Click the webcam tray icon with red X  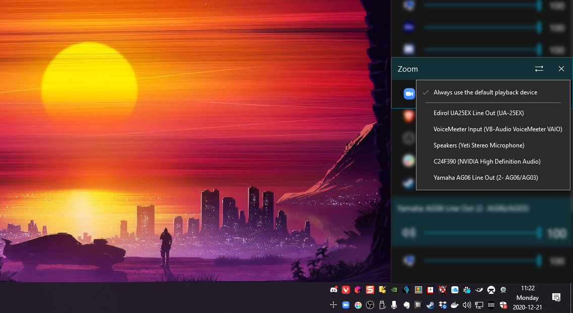pyautogui.click(x=443, y=290)
